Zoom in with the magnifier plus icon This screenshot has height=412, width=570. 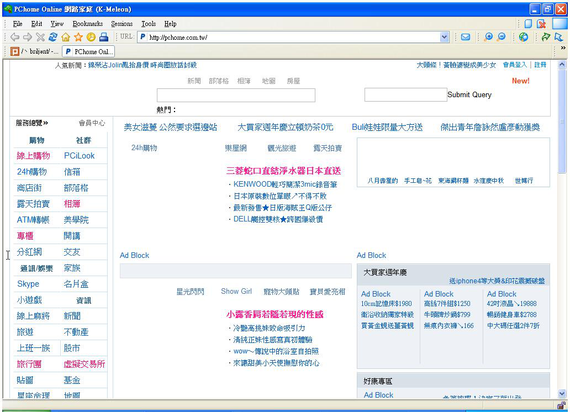tap(488, 38)
